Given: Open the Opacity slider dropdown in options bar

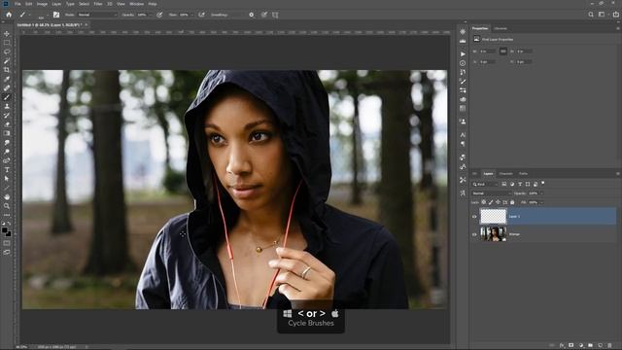Looking at the screenshot, I should pyautogui.click(x=150, y=15).
